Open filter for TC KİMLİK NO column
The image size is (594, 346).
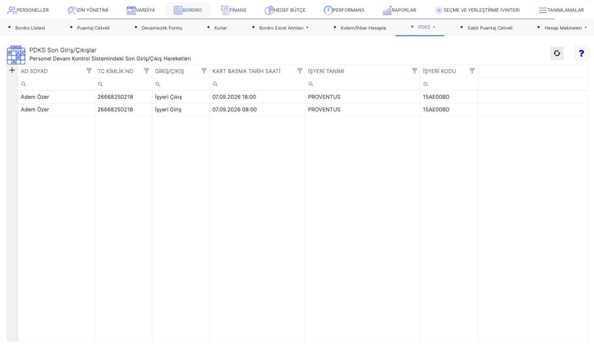click(146, 72)
